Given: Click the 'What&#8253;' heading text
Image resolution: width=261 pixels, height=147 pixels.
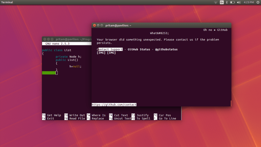Looking at the screenshot, I should tap(159, 33).
